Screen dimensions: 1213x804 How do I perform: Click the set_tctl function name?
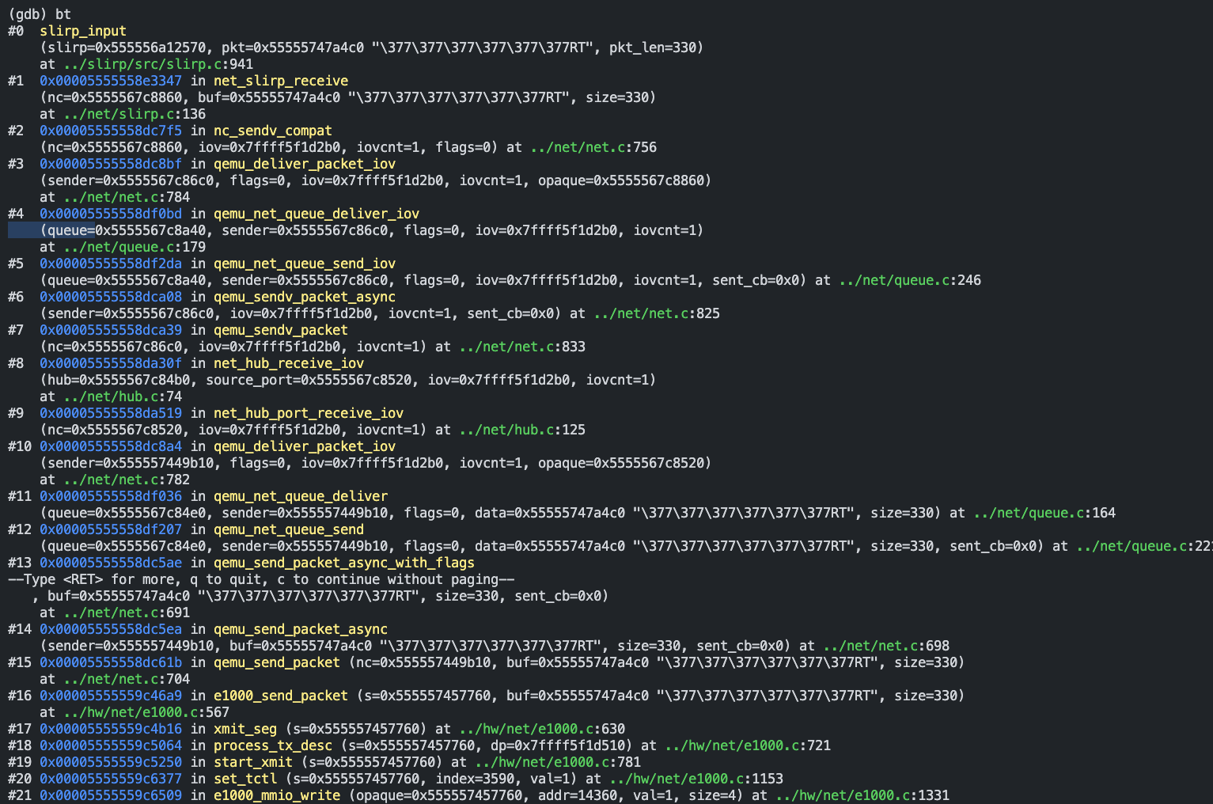point(245,779)
